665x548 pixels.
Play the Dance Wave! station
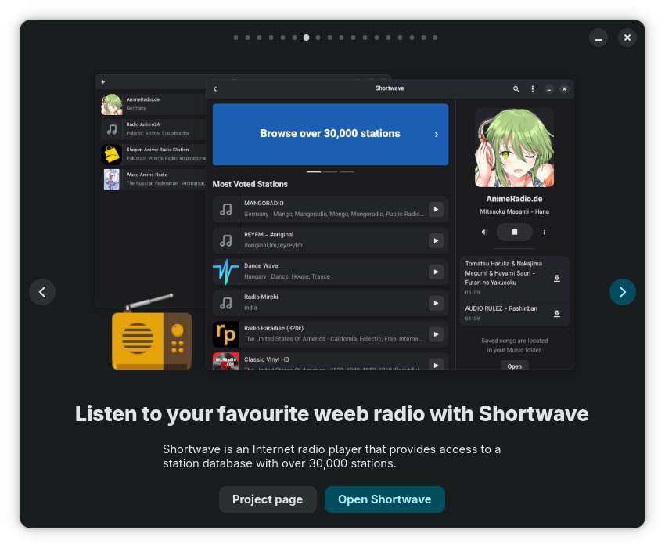(436, 272)
